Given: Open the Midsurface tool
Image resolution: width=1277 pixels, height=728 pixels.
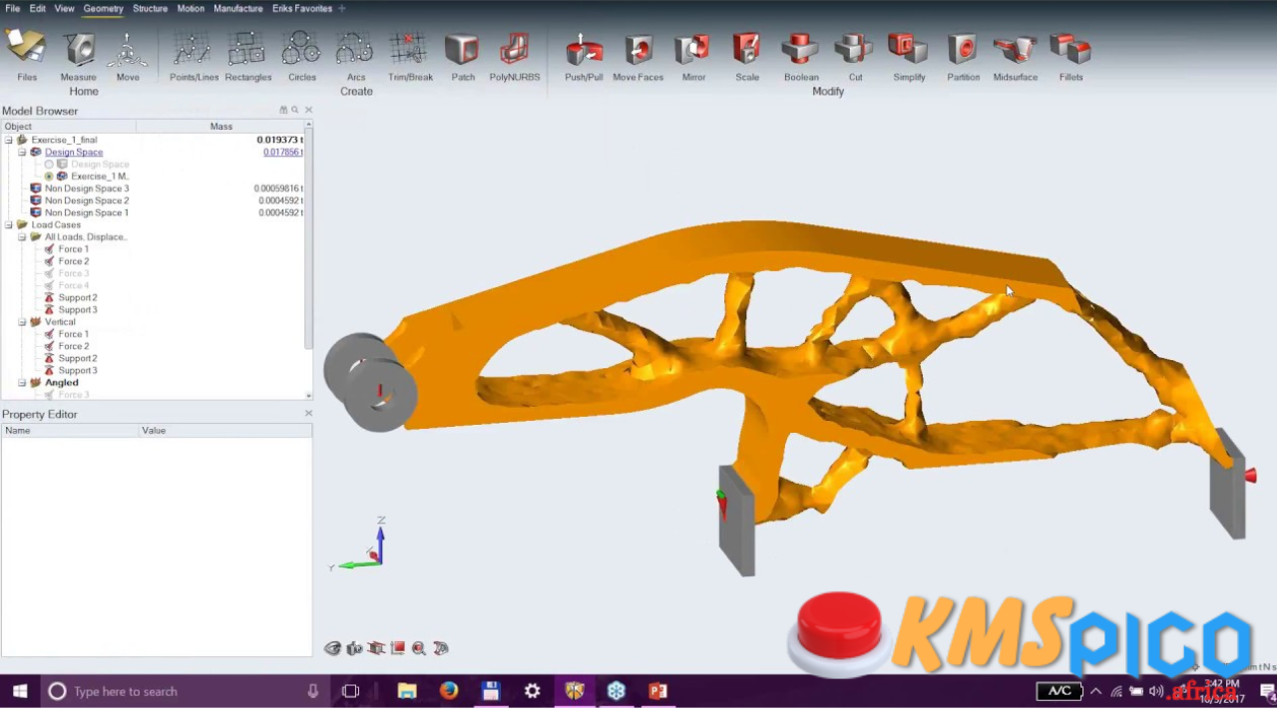Looking at the screenshot, I should pos(1015,56).
